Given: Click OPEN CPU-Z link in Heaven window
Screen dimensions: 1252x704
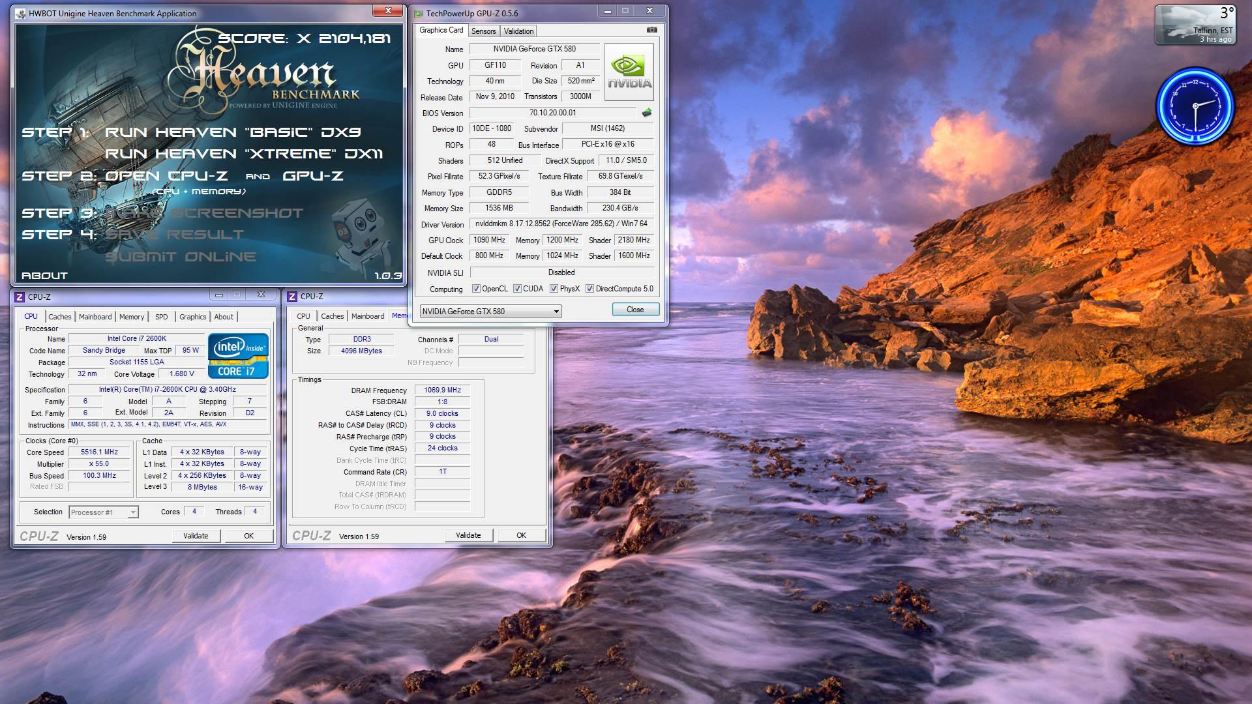Looking at the screenshot, I should 166,176.
